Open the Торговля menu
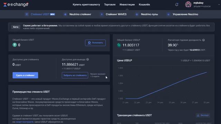The image size is (221, 124). 110,4
